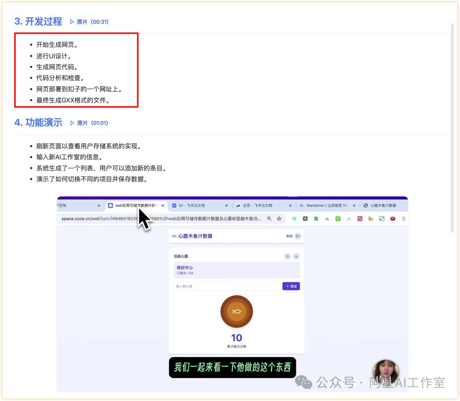This screenshot has width=460, height=401.
Task: Click the fish logo beside 心愿木鱼计数器
Action: 174,236
